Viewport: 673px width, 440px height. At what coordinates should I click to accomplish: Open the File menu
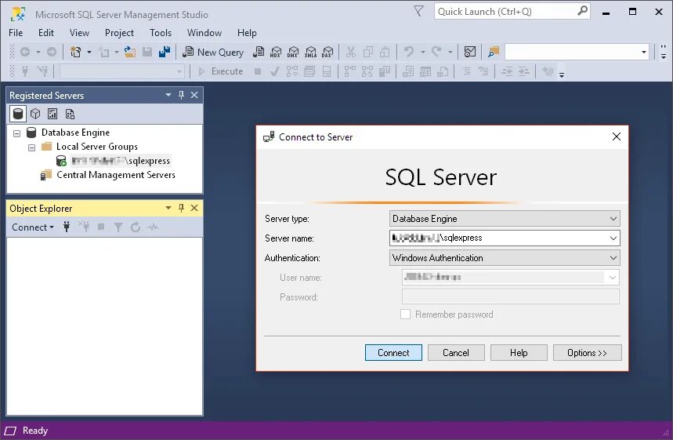16,33
